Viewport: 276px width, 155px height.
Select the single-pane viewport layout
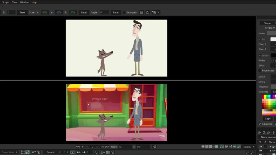(x=207, y=146)
